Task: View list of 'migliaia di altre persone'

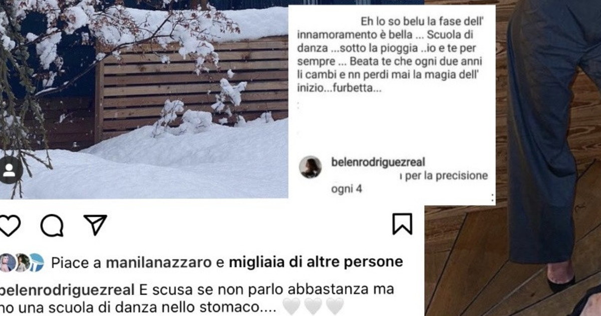Action: (316, 262)
